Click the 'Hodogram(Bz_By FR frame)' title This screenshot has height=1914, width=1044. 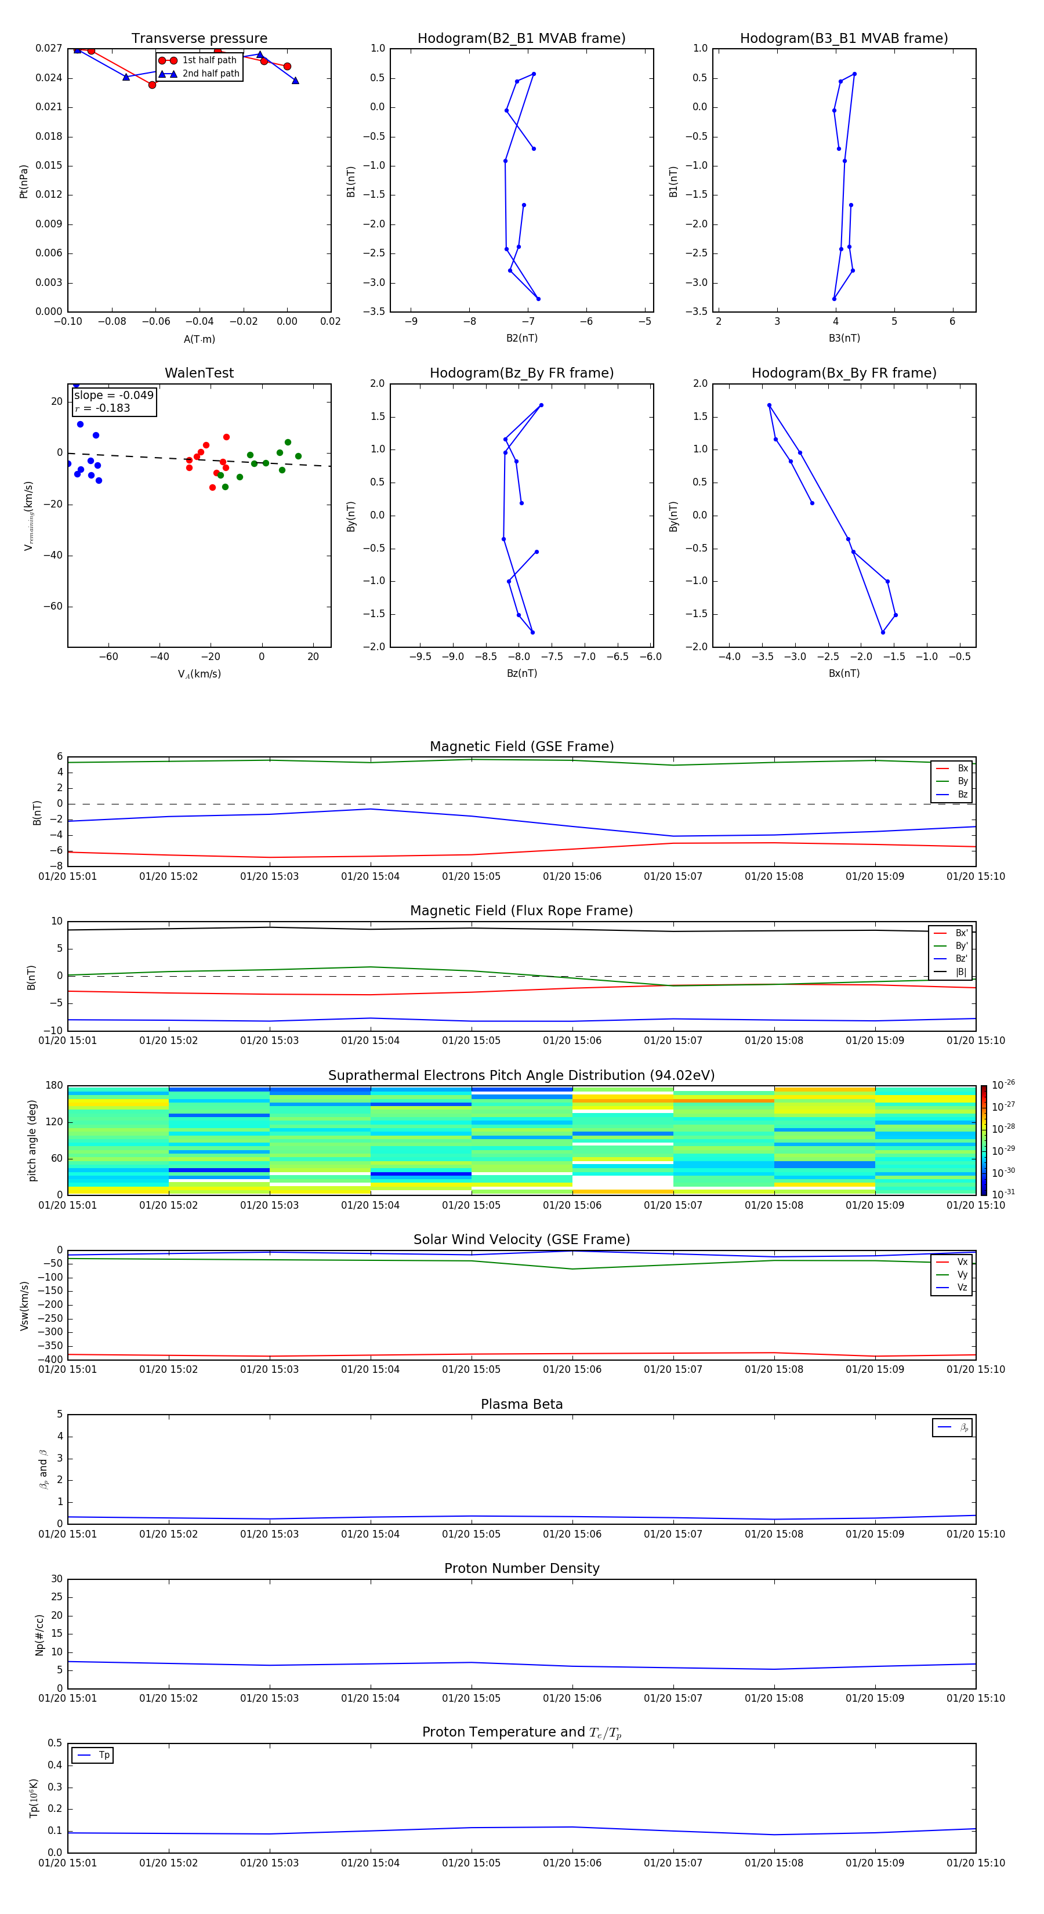tap(521, 373)
